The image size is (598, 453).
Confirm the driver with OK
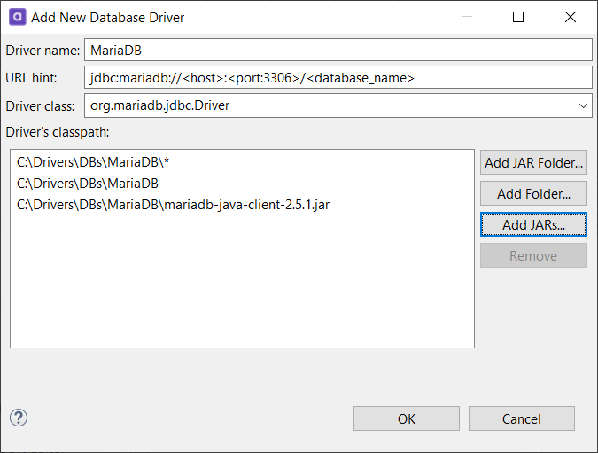point(406,418)
